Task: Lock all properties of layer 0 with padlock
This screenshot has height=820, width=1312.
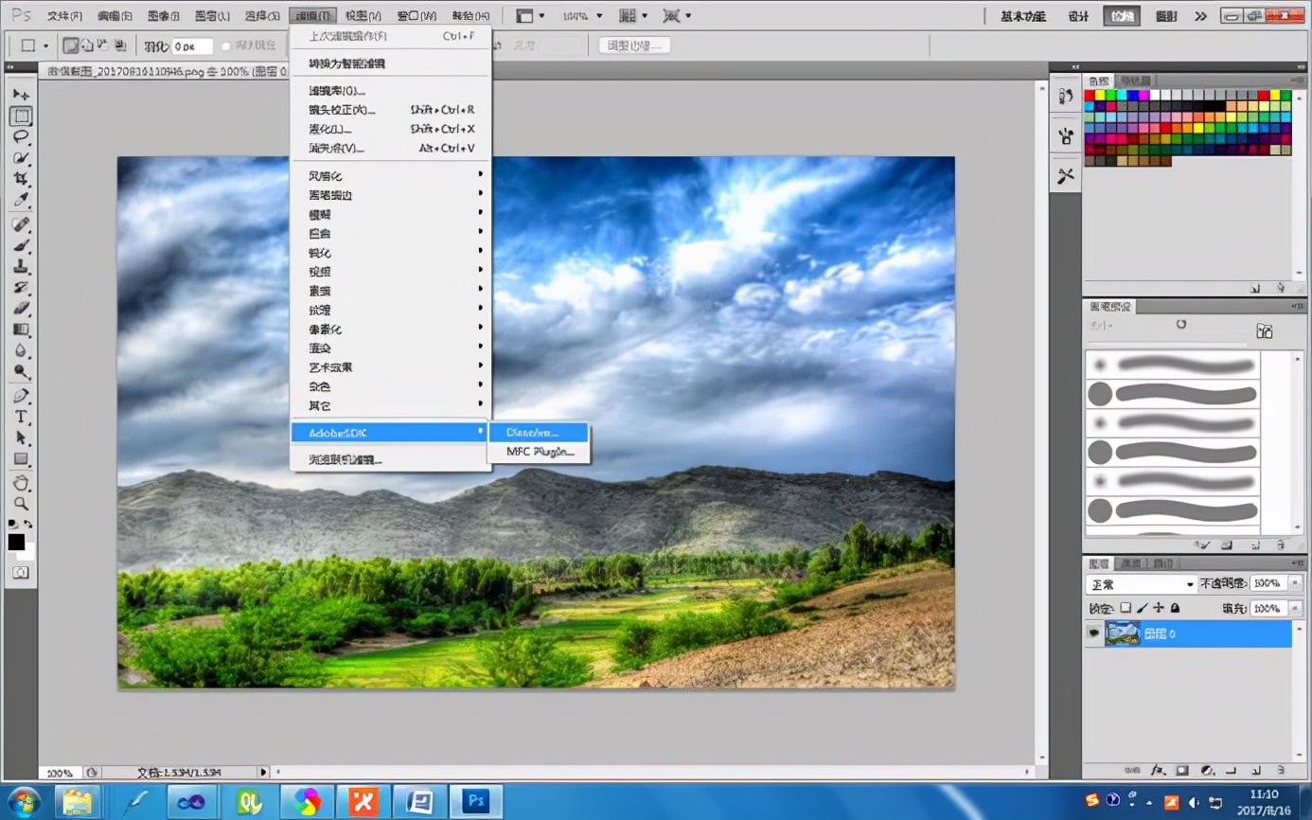Action: (x=1174, y=608)
